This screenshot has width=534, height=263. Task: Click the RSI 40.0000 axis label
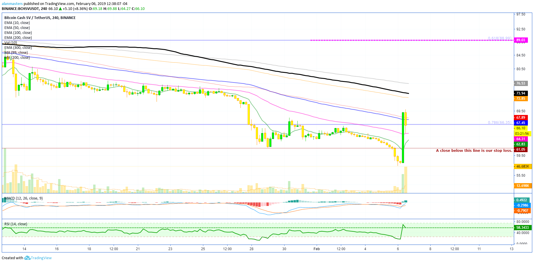click(x=523, y=233)
